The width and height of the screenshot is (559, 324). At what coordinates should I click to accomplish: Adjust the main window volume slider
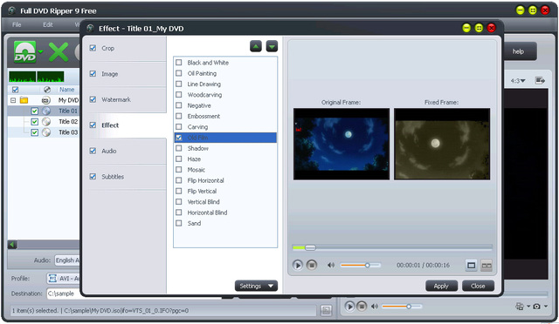pyautogui.click(x=402, y=307)
